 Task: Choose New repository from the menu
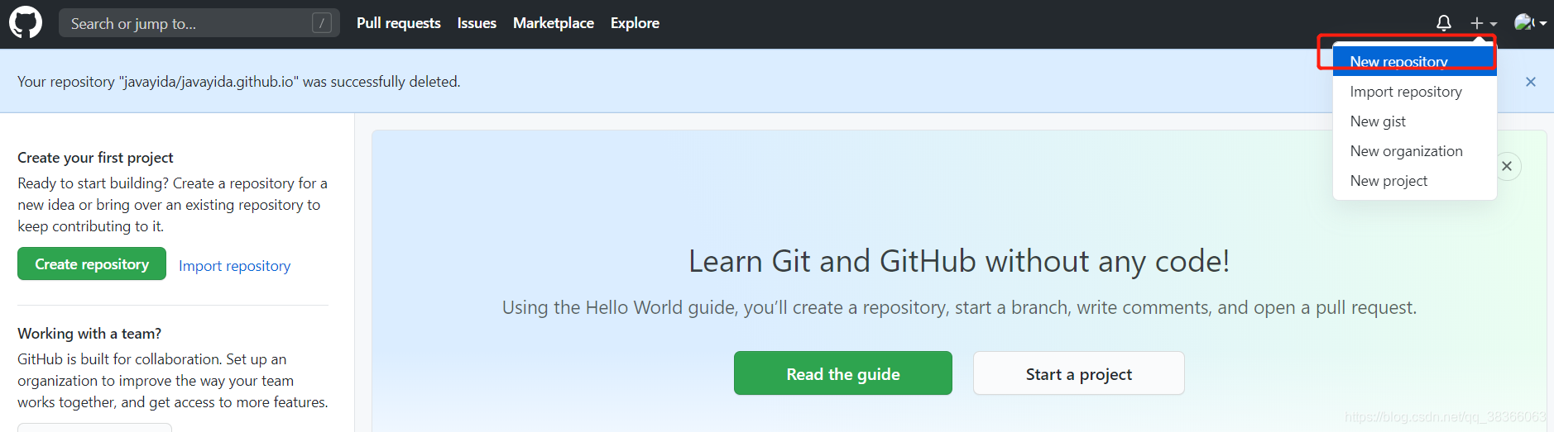pyautogui.click(x=1415, y=61)
